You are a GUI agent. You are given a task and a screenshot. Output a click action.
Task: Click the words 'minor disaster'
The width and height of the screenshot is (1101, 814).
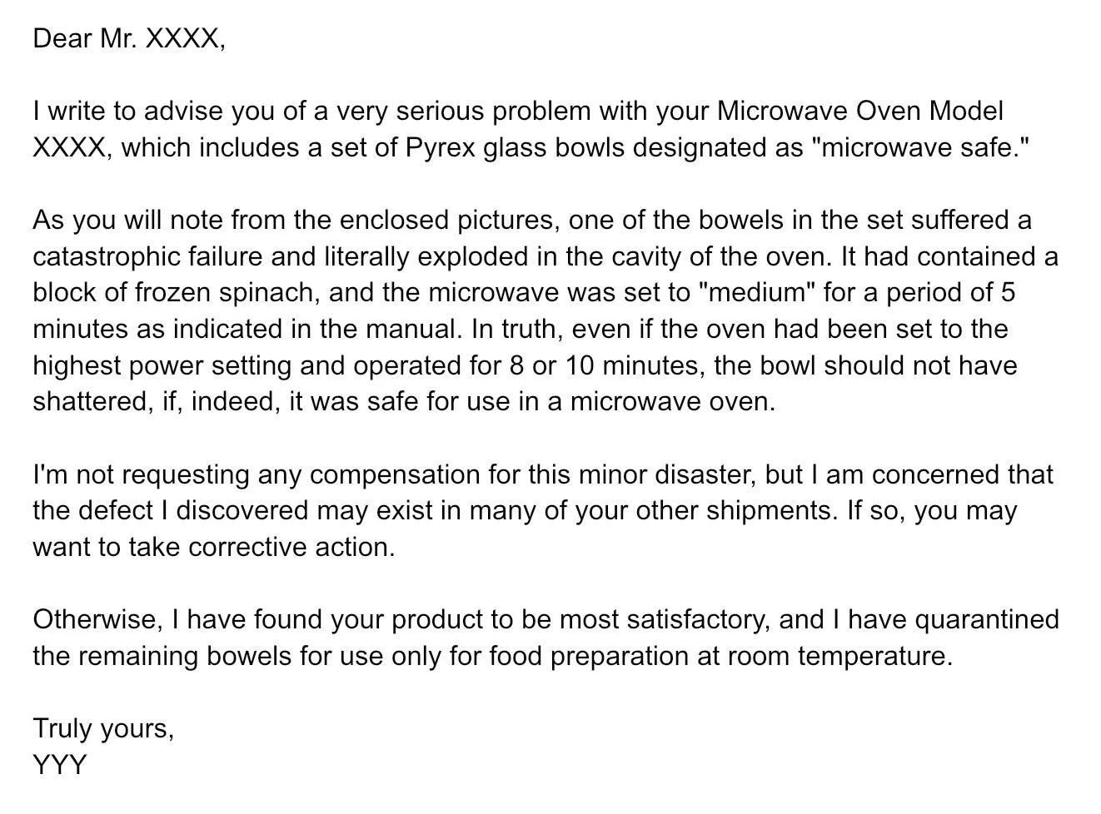tap(666, 474)
